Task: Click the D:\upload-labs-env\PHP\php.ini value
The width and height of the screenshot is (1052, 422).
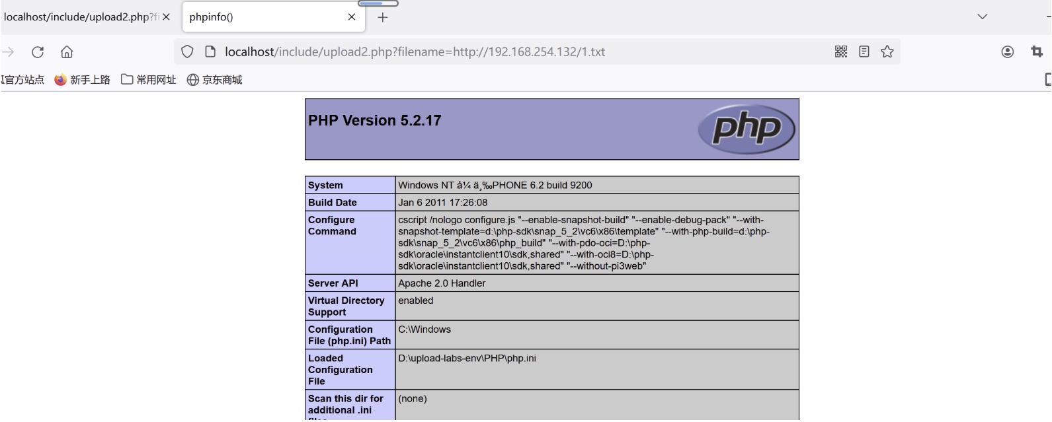Action: pos(467,359)
